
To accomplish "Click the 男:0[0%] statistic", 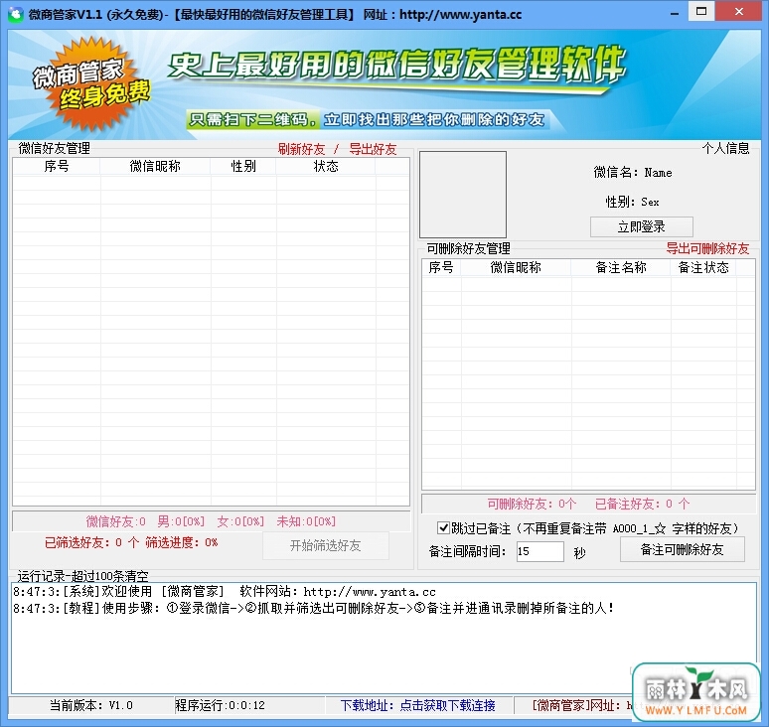I will point(181,521).
